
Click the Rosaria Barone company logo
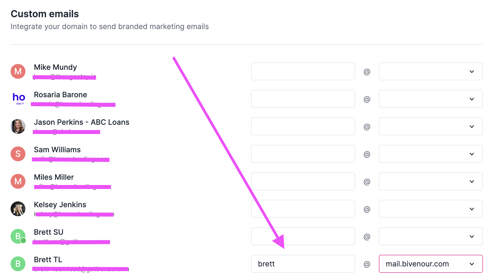click(x=19, y=99)
